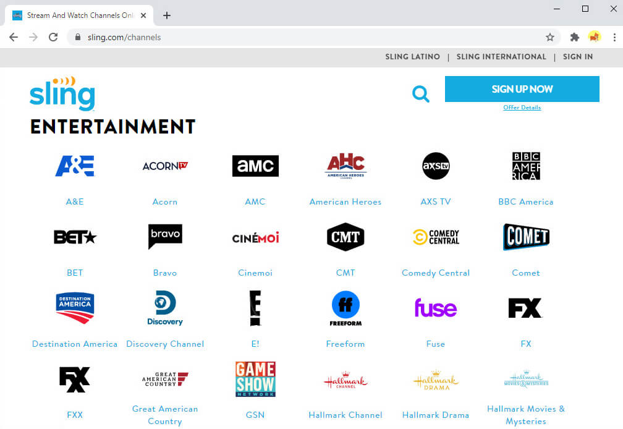
Task: Open the GSN text link
Action: (255, 415)
